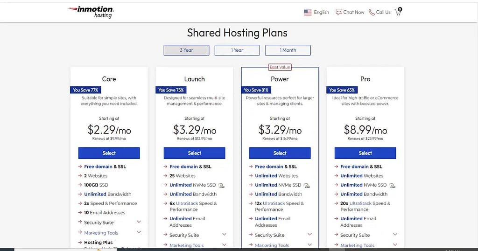Viewport: 478px width, 251px height.
Task: Click the NVMe speed badge in Launch plan
Action: coord(221,185)
